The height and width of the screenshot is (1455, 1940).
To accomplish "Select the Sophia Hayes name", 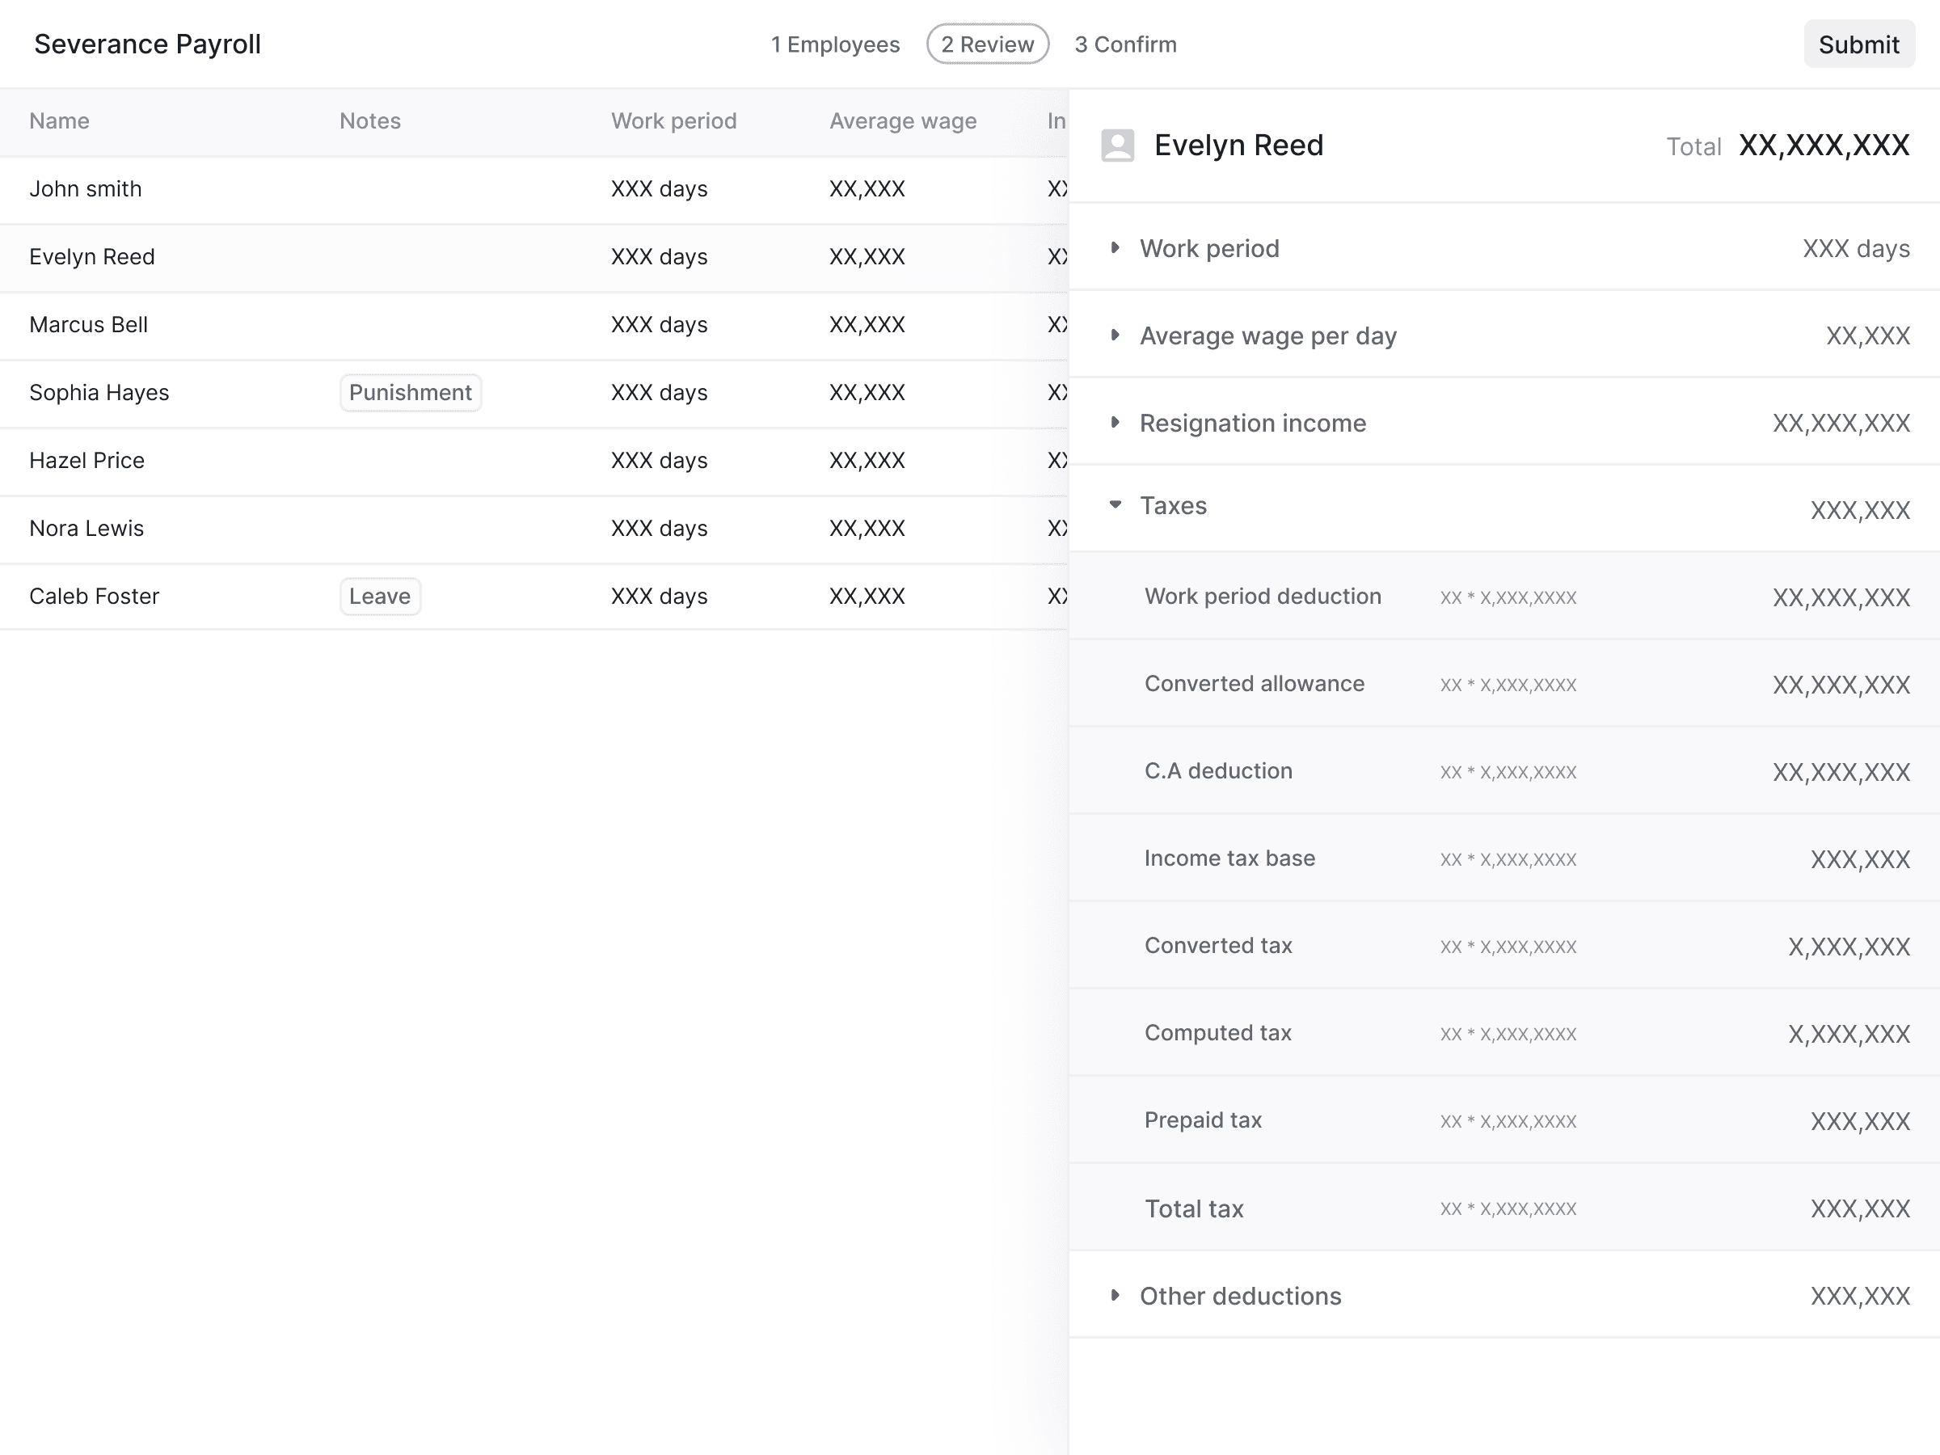I will pos(99,392).
